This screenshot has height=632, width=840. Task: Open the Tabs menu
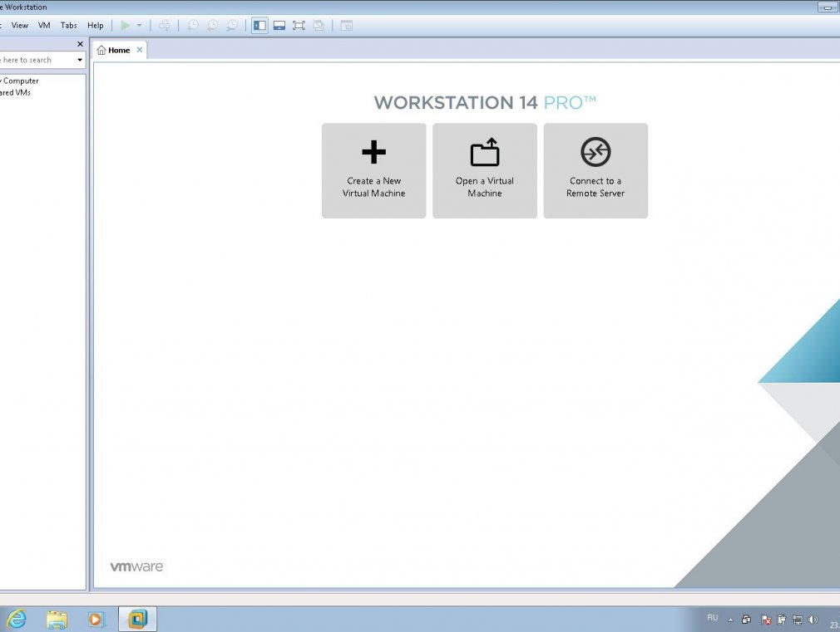(x=68, y=25)
